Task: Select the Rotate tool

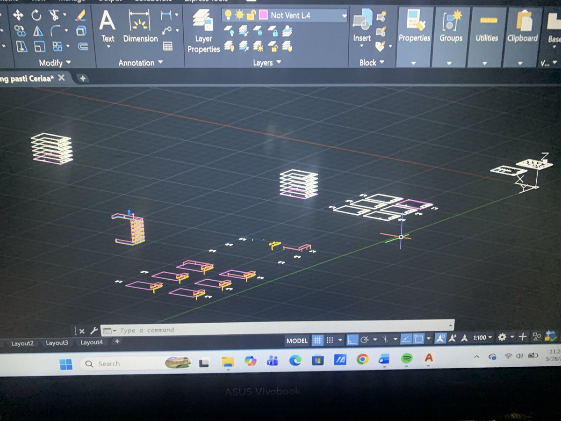Action: click(36, 15)
